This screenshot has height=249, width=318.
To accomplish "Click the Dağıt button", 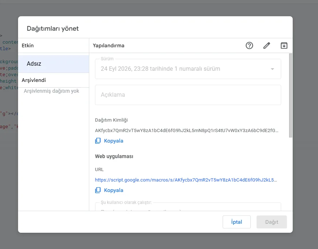I will 271,222.
